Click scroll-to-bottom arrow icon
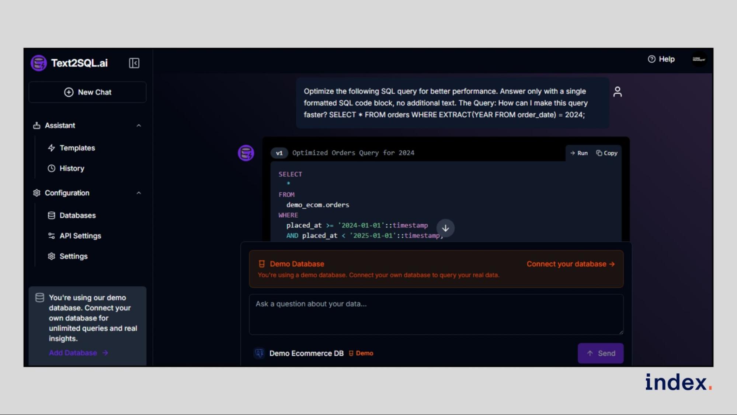 (x=445, y=228)
